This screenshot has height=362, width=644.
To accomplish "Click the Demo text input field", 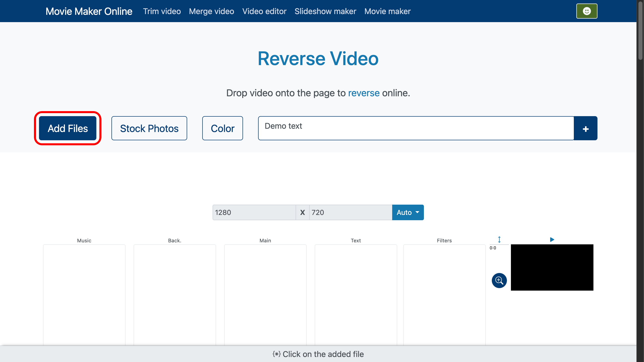I will [x=416, y=128].
